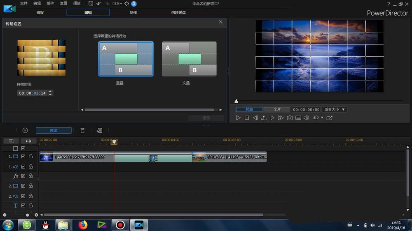Switch to the 制作 tab
The image size is (412, 231).
click(133, 12)
